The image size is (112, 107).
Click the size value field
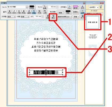tap(52, 7)
